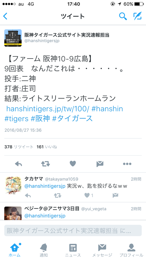The height and width of the screenshot is (259, 146).
Task: Switch to ホーム tab
Action: click(x=15, y=250)
